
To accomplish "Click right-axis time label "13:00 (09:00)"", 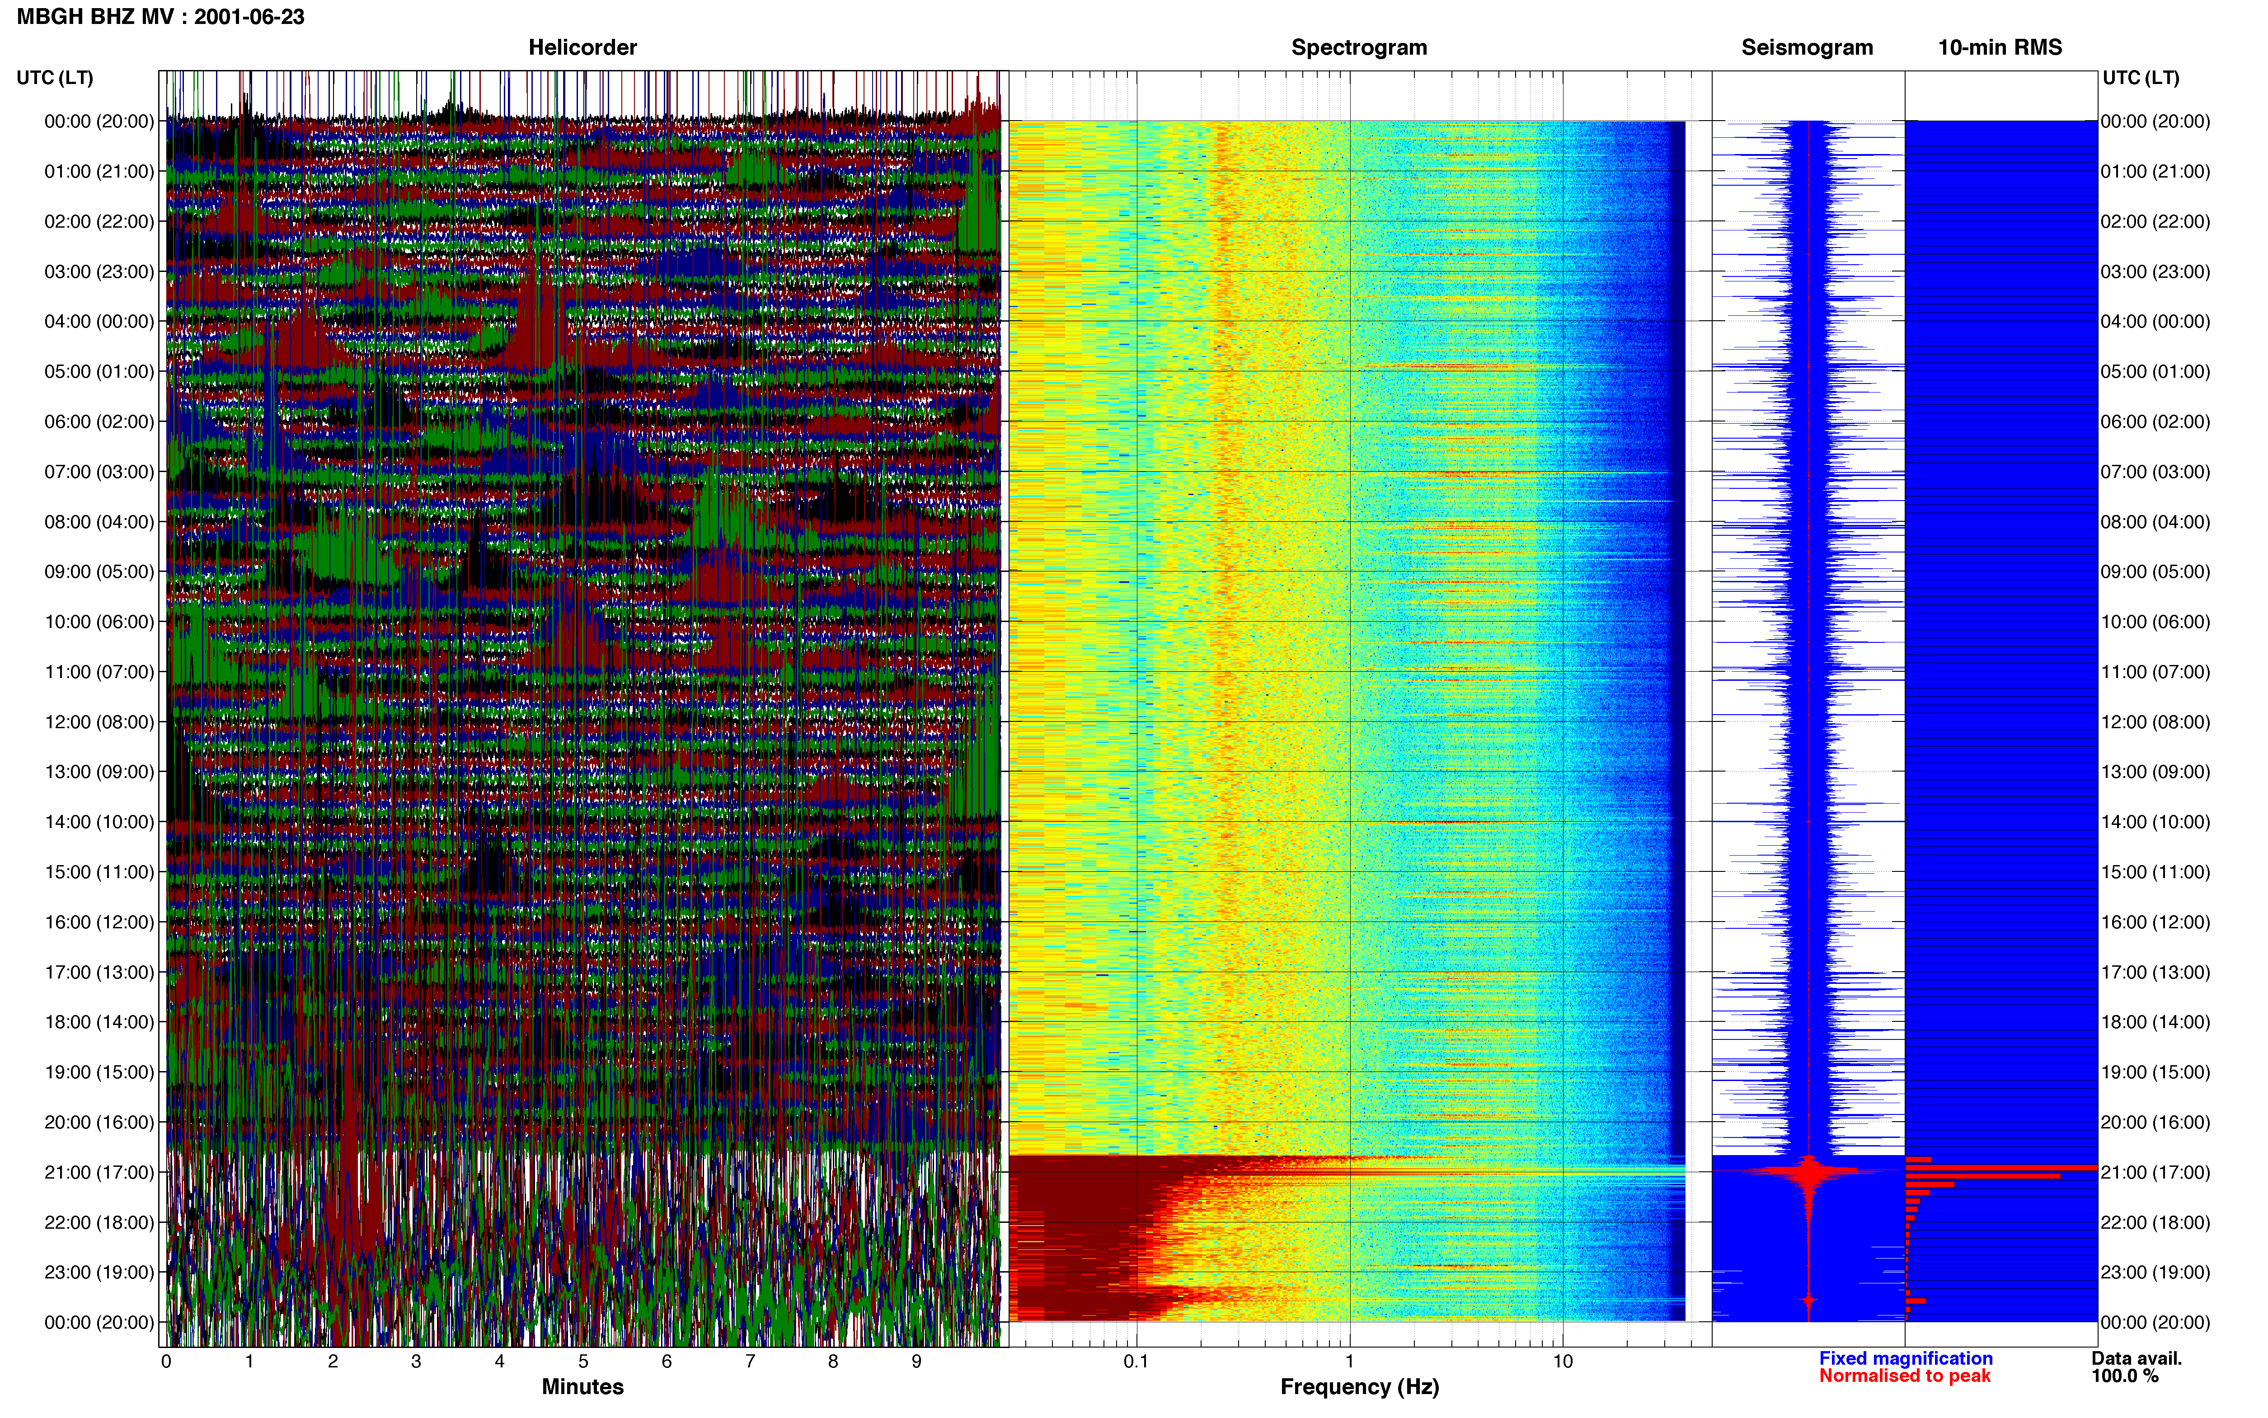I will point(2155,772).
